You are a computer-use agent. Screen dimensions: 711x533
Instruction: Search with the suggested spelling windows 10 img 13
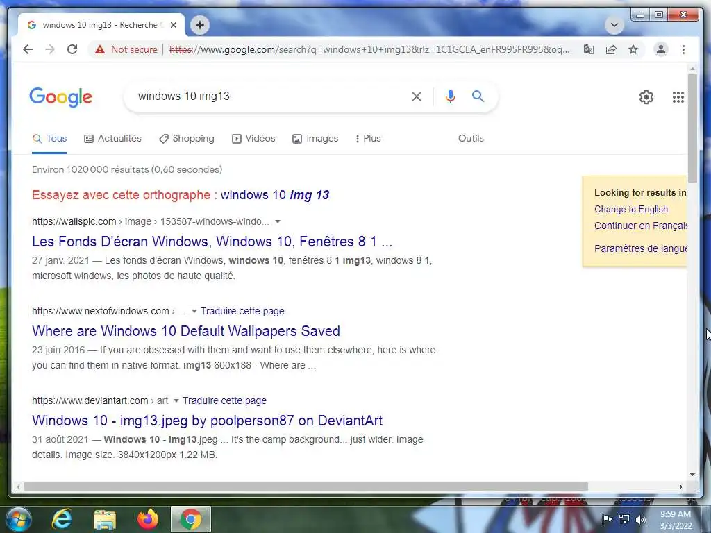[x=275, y=195]
